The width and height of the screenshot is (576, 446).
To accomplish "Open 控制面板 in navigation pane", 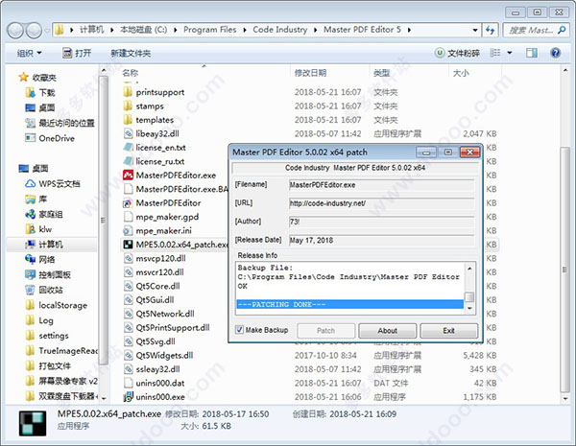I will click(55, 274).
